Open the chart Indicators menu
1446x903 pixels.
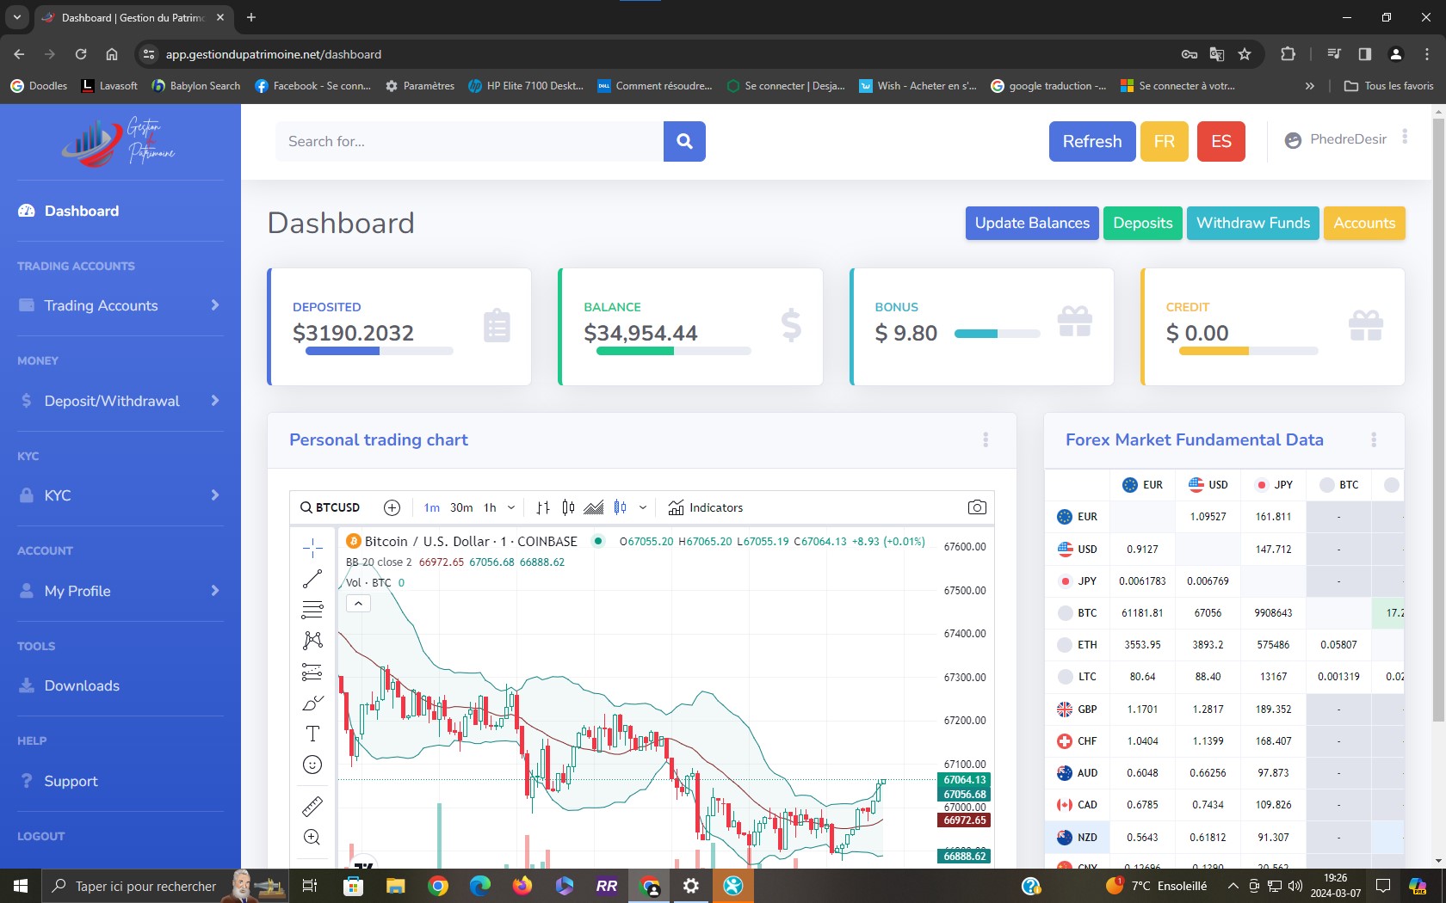pos(706,507)
